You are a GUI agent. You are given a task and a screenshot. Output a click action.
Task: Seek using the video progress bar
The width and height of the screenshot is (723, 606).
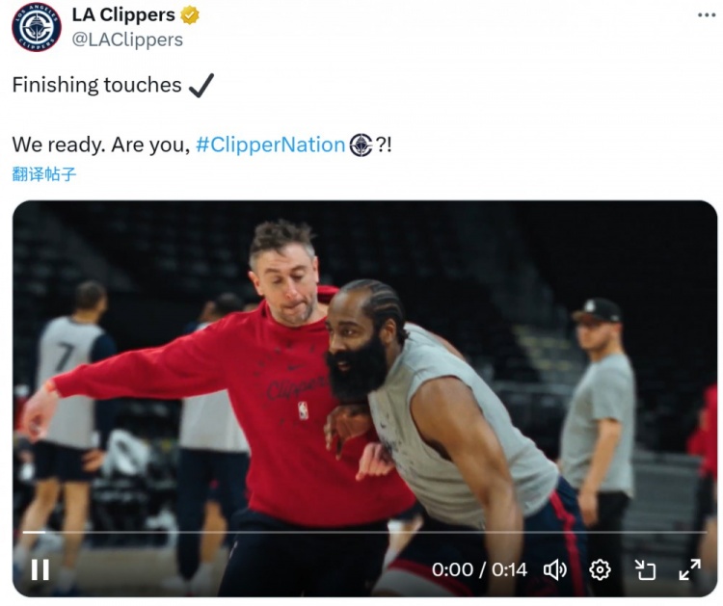point(364,532)
